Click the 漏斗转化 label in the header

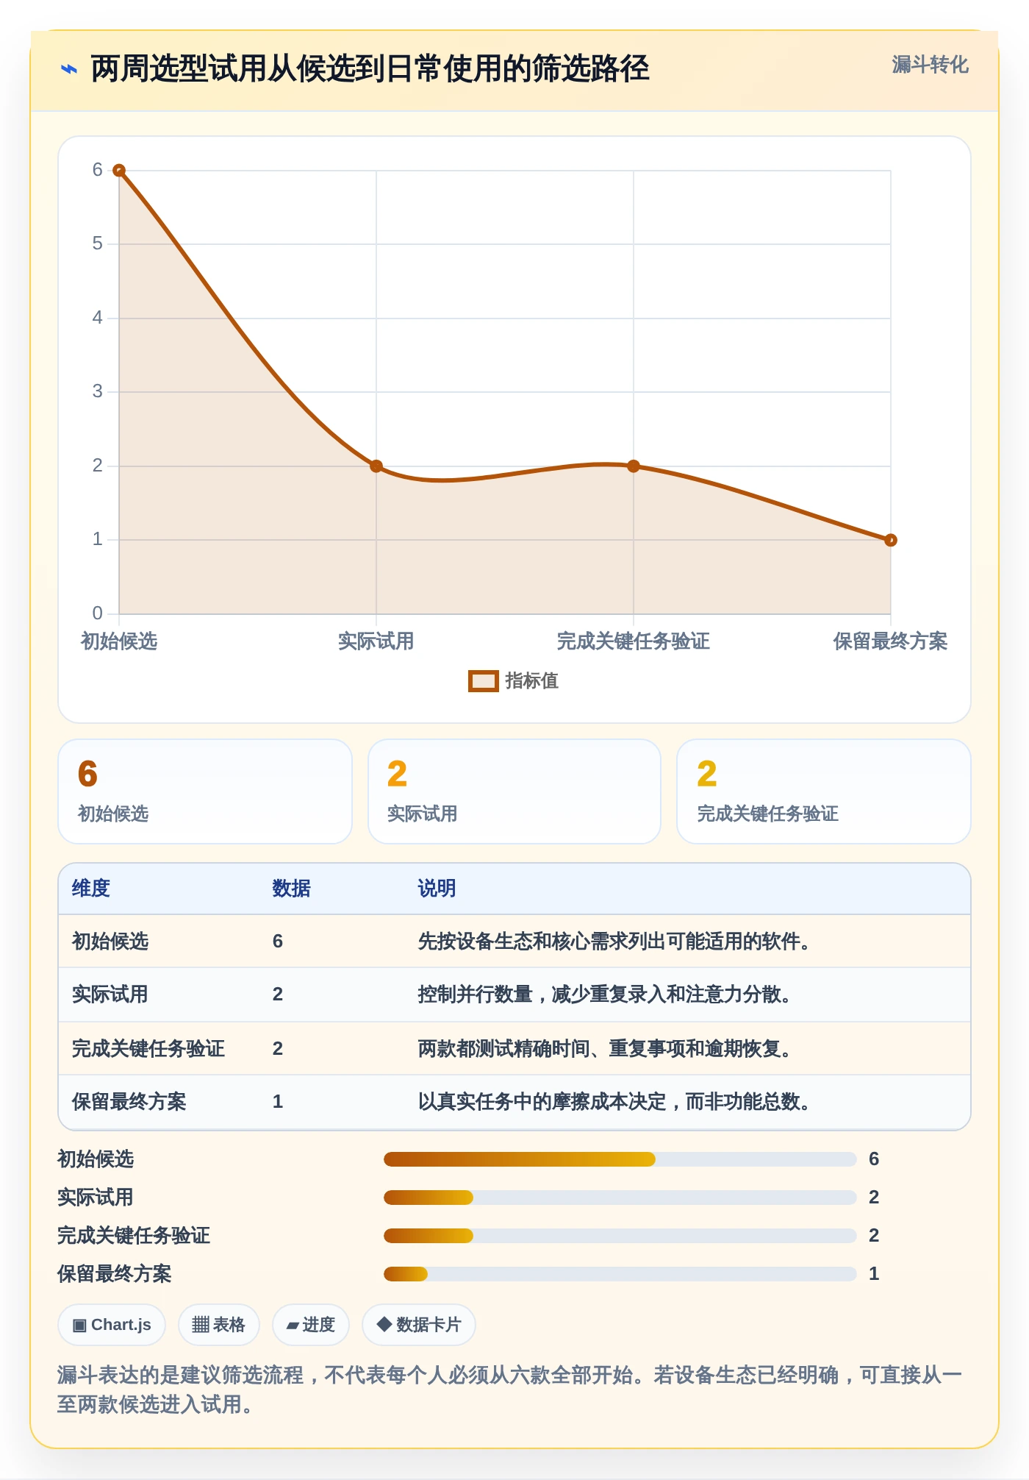pyautogui.click(x=930, y=65)
